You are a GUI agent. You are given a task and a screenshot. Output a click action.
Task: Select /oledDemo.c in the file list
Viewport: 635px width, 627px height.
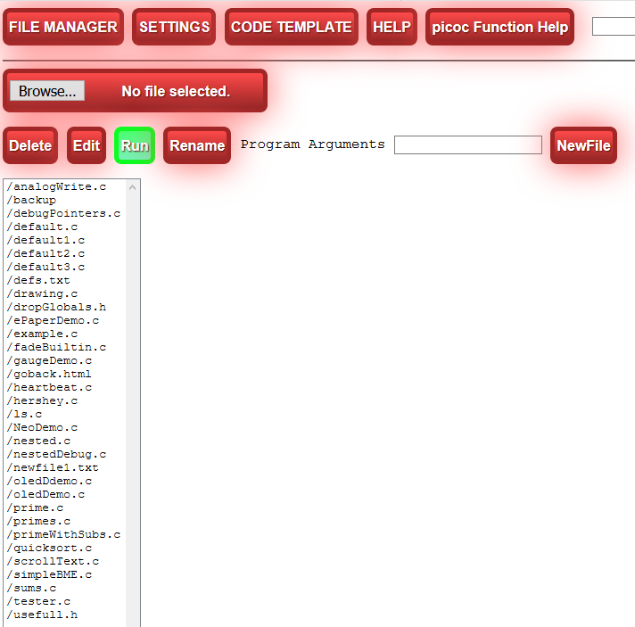click(x=65, y=494)
